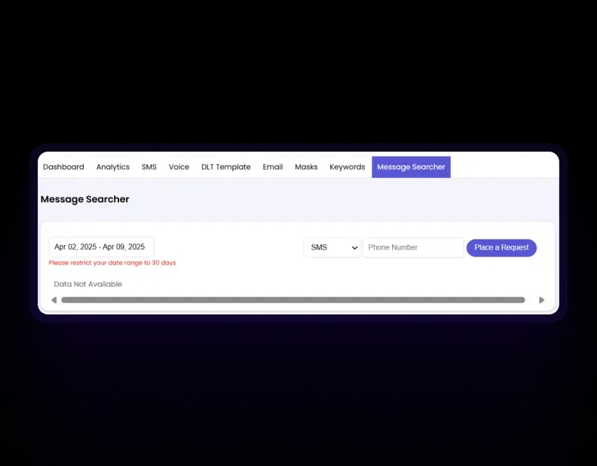Click the red date range restriction warning
597x466 pixels.
click(112, 263)
